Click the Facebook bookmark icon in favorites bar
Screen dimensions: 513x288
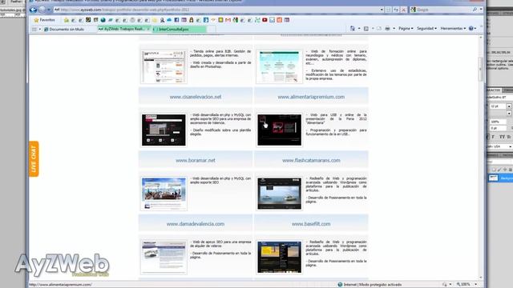tap(176, 20)
